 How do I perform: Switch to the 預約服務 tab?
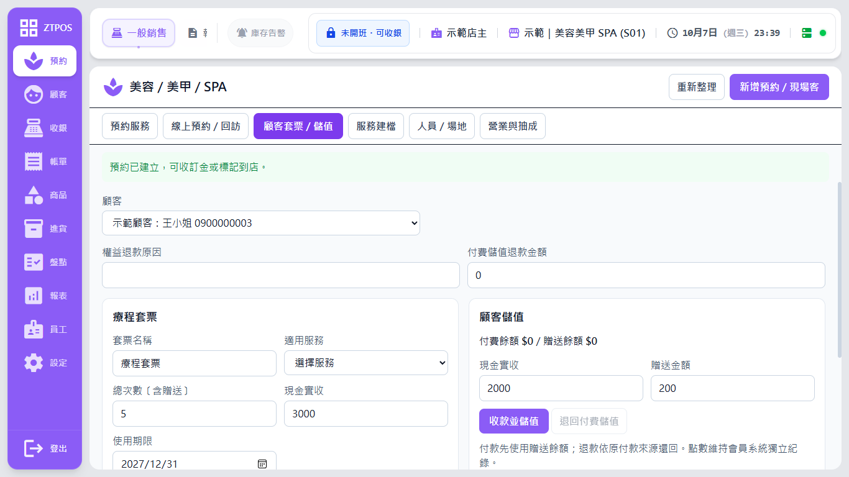coord(130,126)
